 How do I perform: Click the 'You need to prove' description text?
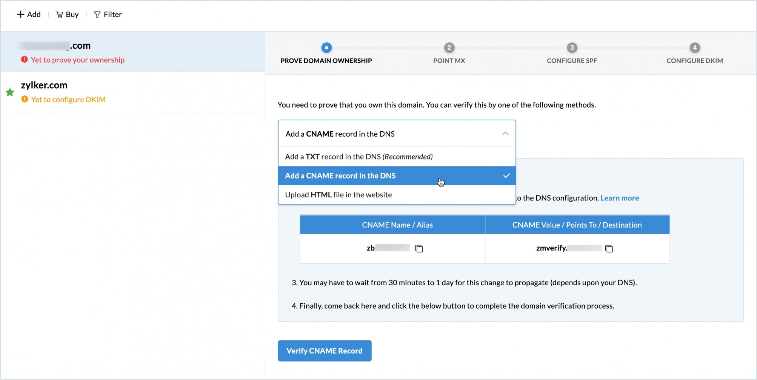click(x=437, y=105)
